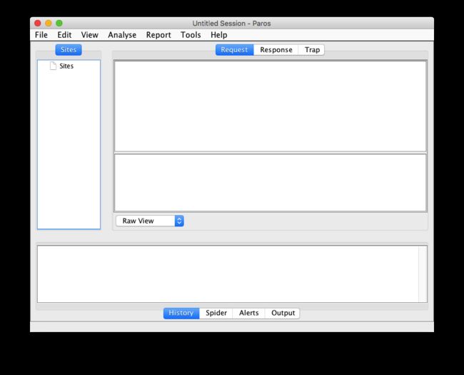Image resolution: width=464 pixels, height=375 pixels.
Task: Open the Raw View dropdown
Action: coord(150,221)
